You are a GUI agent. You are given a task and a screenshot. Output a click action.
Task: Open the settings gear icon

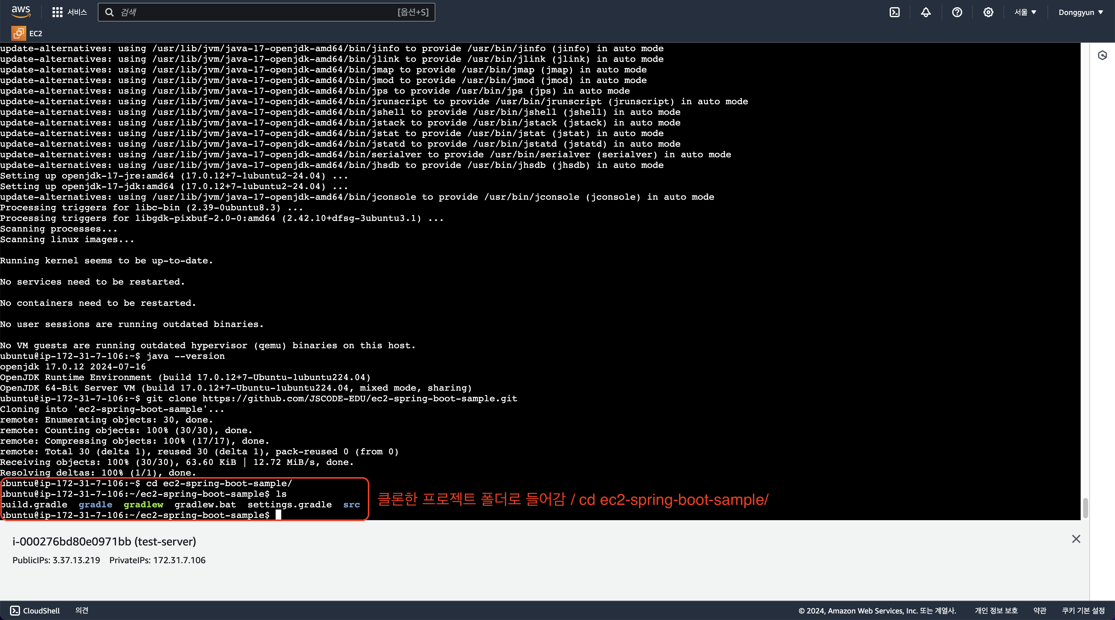(988, 12)
